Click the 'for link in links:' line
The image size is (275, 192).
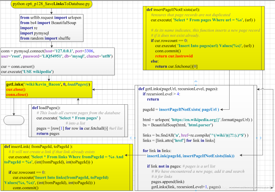pyautogui.click(x=157, y=151)
